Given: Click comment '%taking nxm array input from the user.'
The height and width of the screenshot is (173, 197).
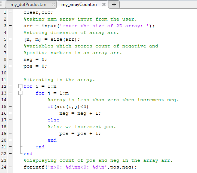Looking at the screenshot, I should [x=80, y=19].
